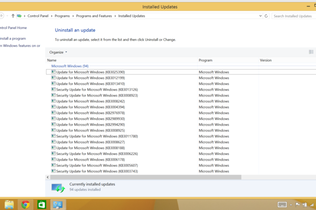Click icon of security update KB3008923
Viewport: 316px width, 210px height.
click(53, 95)
